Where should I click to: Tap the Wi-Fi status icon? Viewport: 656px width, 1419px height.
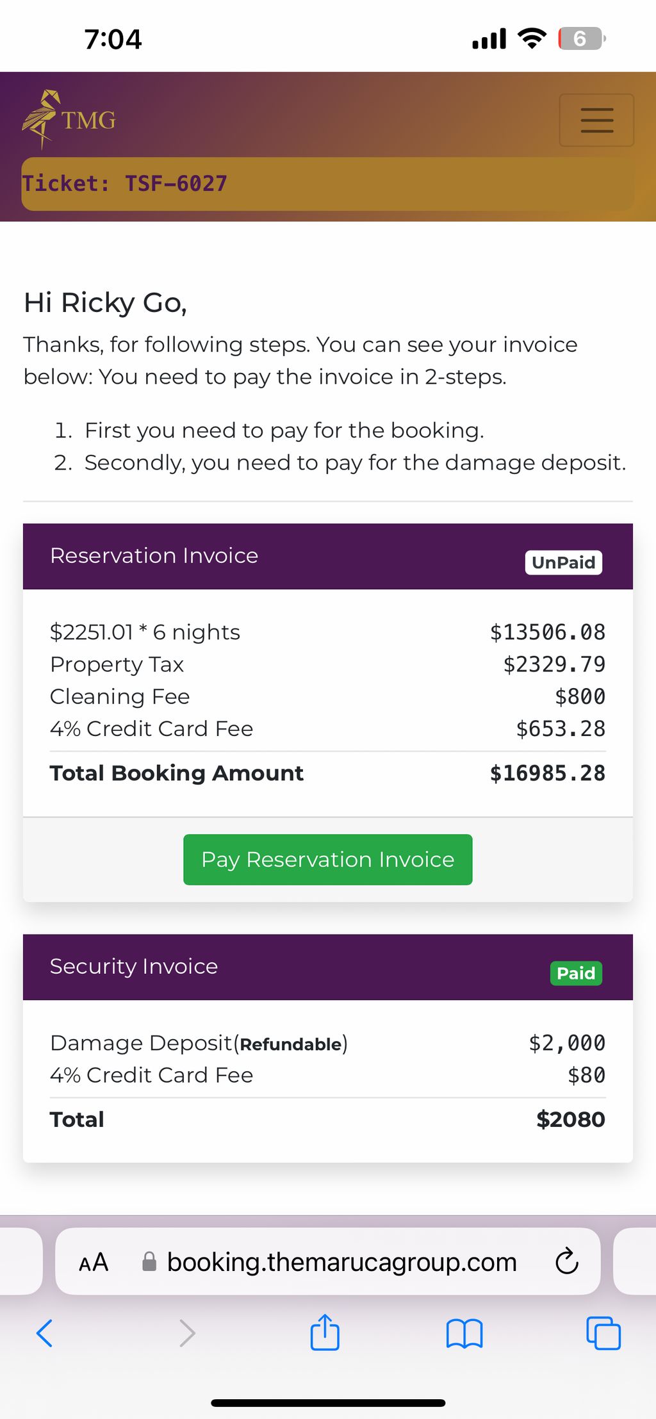532,38
